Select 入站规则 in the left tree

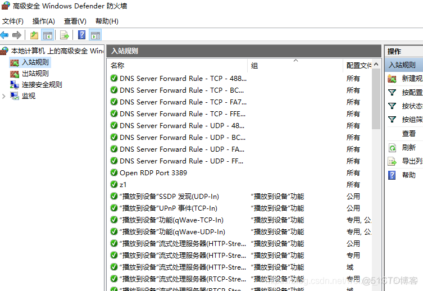(x=35, y=62)
